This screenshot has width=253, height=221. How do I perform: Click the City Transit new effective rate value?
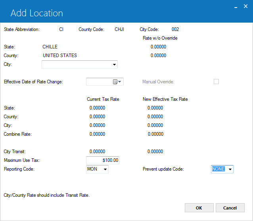pos(155,152)
